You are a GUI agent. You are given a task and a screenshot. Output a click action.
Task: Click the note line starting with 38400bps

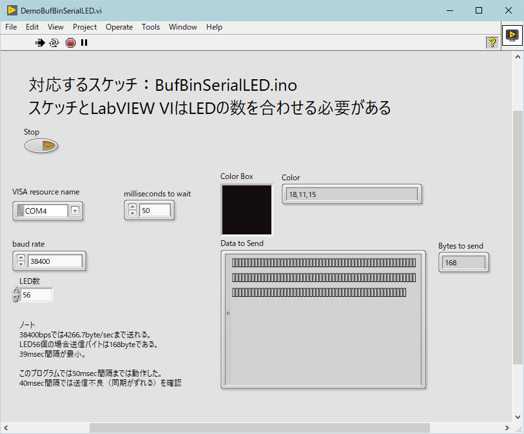[x=85, y=334]
